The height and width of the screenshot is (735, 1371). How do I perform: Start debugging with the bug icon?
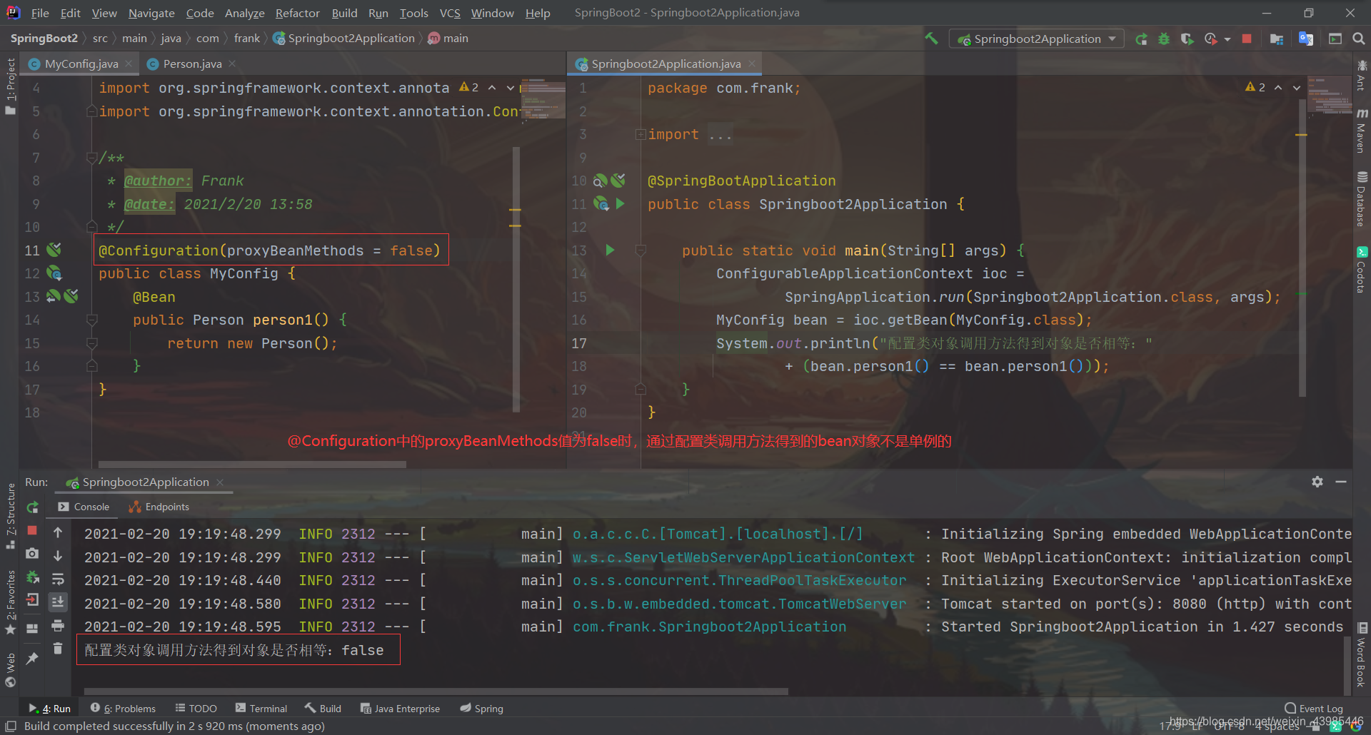point(1164,39)
